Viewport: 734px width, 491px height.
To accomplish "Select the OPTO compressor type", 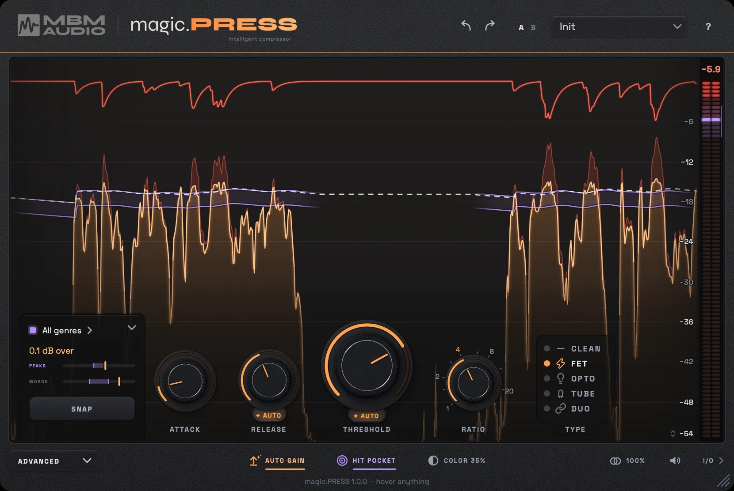I will click(x=570, y=378).
